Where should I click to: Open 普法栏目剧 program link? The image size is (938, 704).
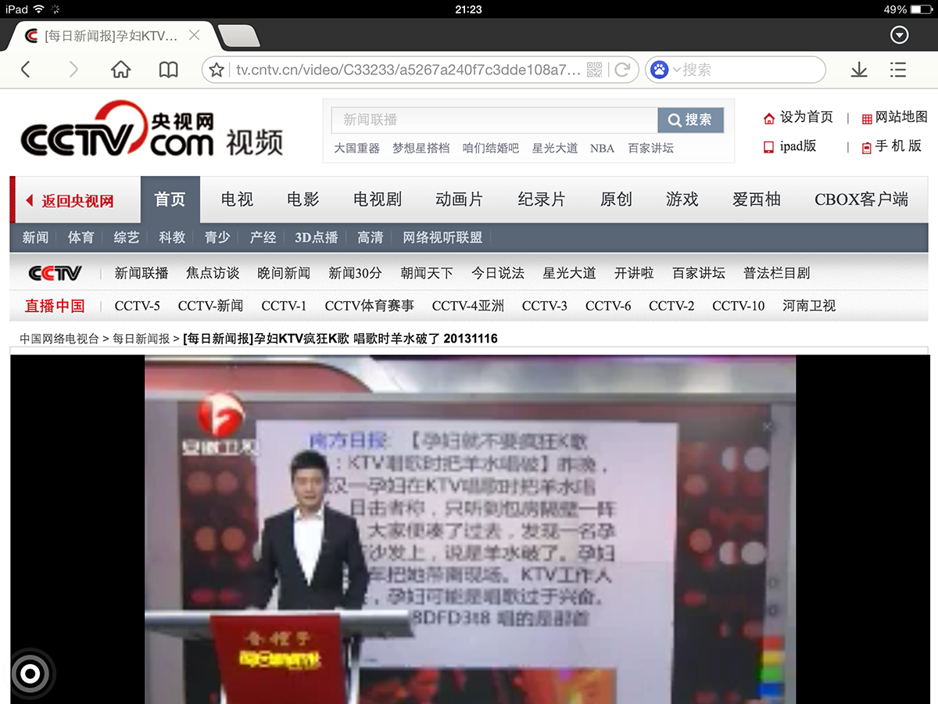(776, 273)
